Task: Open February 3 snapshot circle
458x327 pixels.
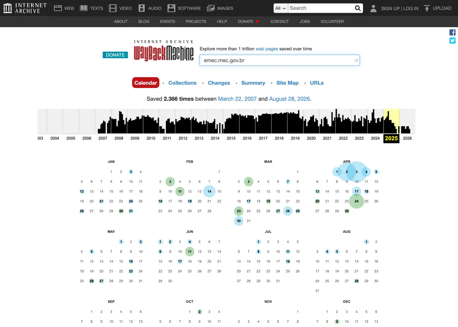Action: 170,182
